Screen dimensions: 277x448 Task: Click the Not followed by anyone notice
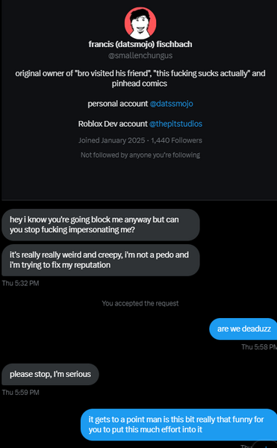140,155
